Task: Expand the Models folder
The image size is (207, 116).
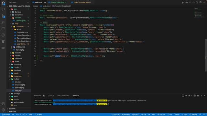Action: (x=19, y=56)
